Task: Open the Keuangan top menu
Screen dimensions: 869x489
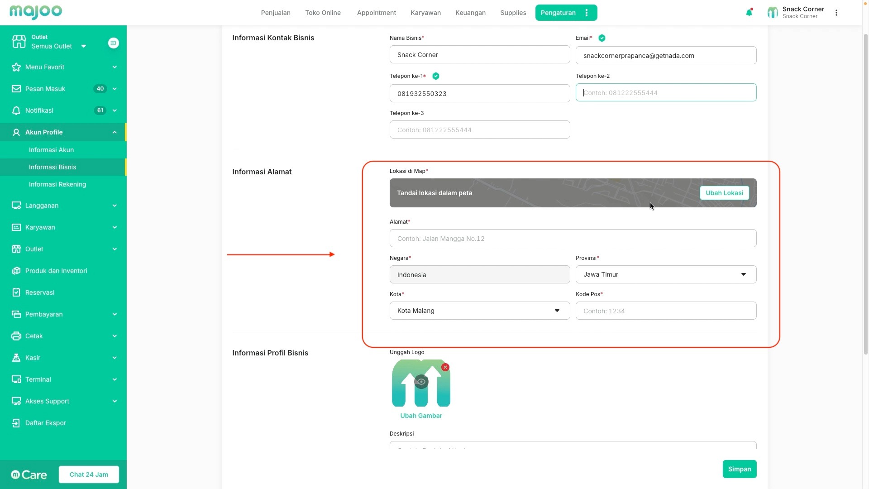Action: pyautogui.click(x=470, y=13)
